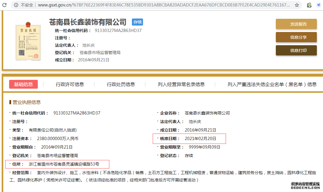The width and height of the screenshot is (323, 192).
Task: Click the 存续 status badge
Action: tap(137, 22)
